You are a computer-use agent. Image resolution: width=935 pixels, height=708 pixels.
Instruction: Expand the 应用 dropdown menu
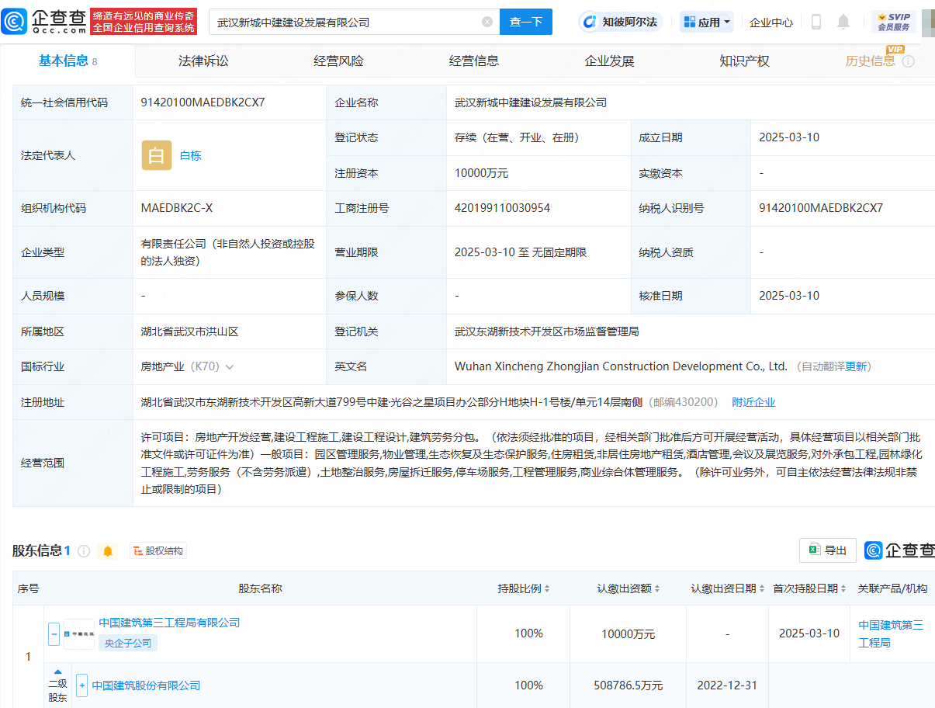point(707,23)
